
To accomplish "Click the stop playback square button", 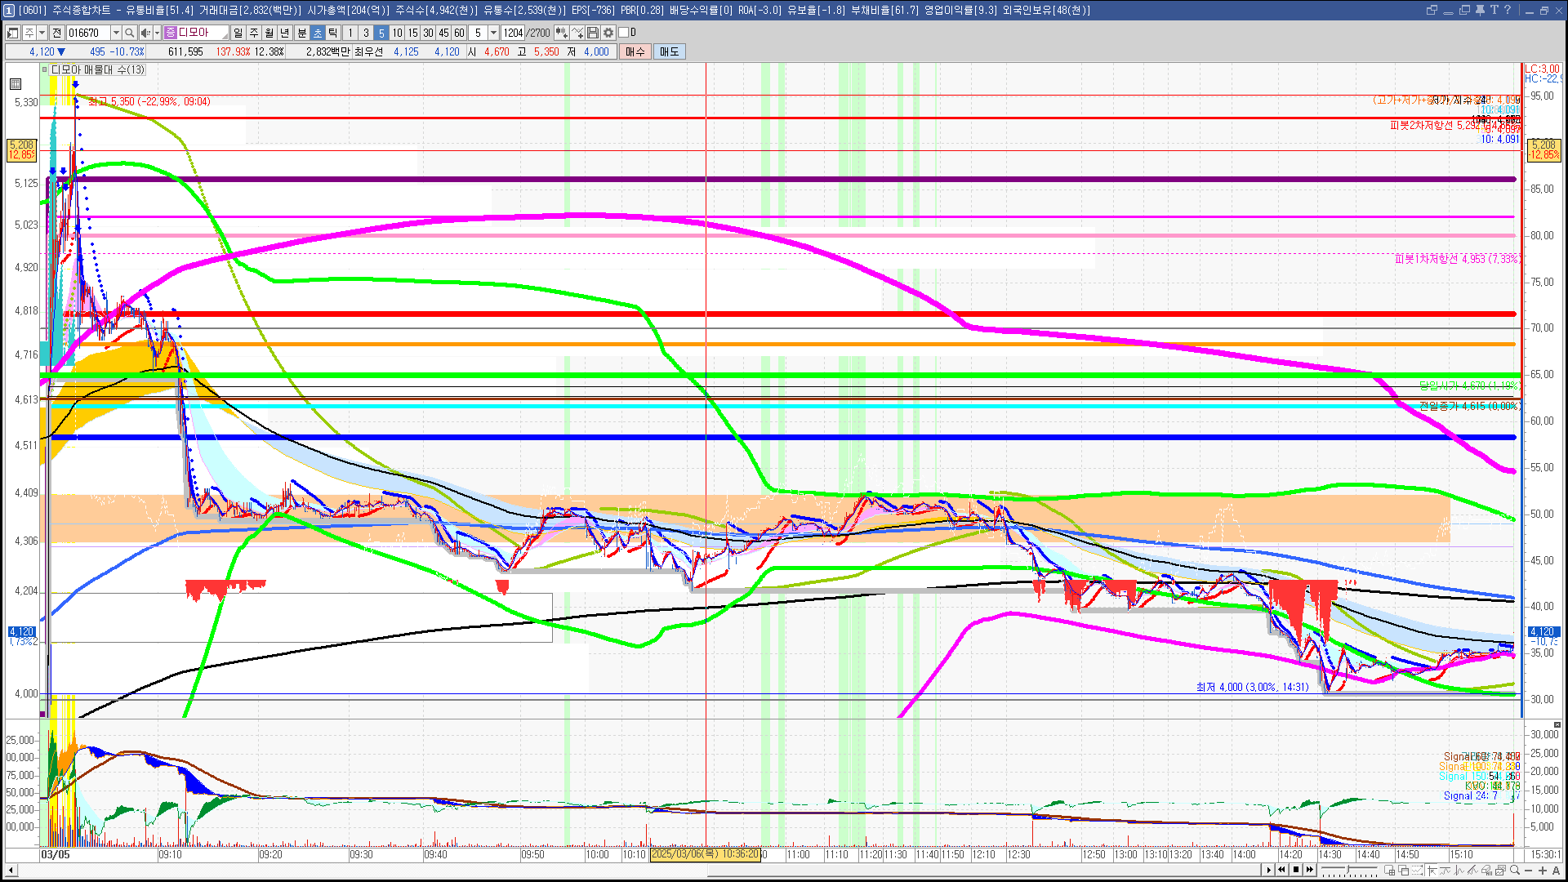I will pyautogui.click(x=1296, y=870).
